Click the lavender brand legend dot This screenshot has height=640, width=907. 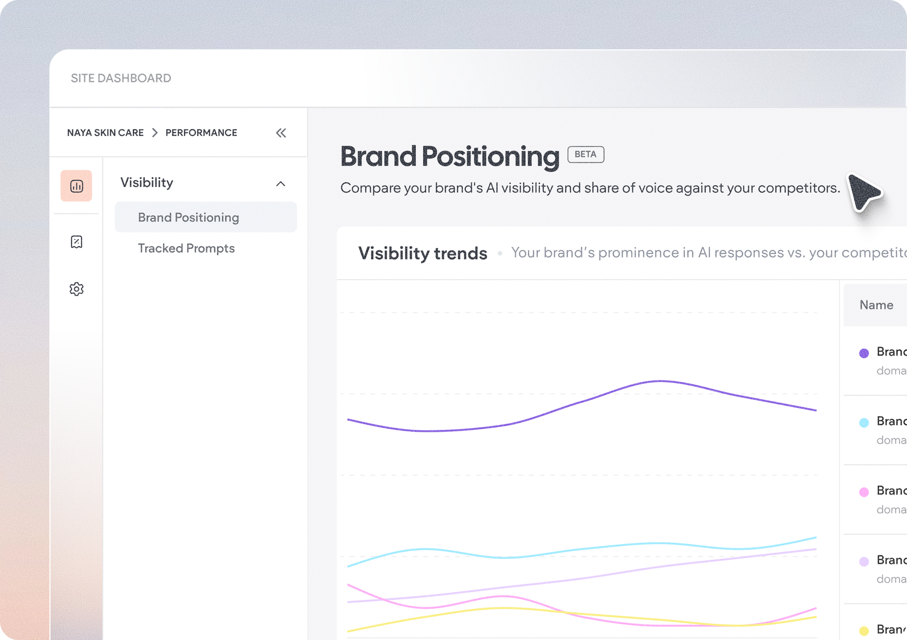864,562
